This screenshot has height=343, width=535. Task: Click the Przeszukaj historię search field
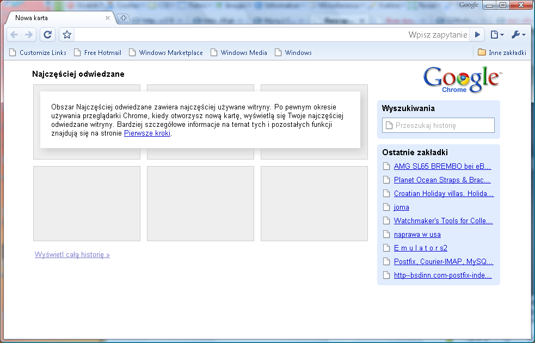(438, 125)
